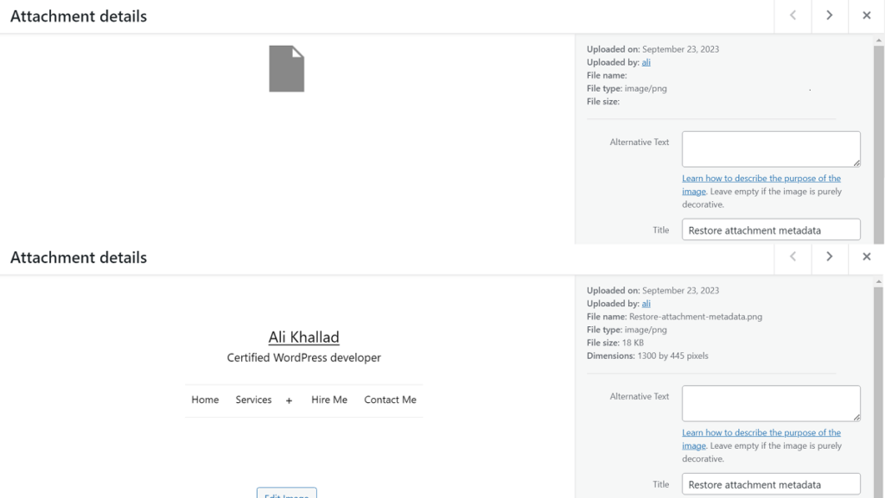Select the top Title field text
Viewport: 885px width, 498px height.
pos(769,229)
